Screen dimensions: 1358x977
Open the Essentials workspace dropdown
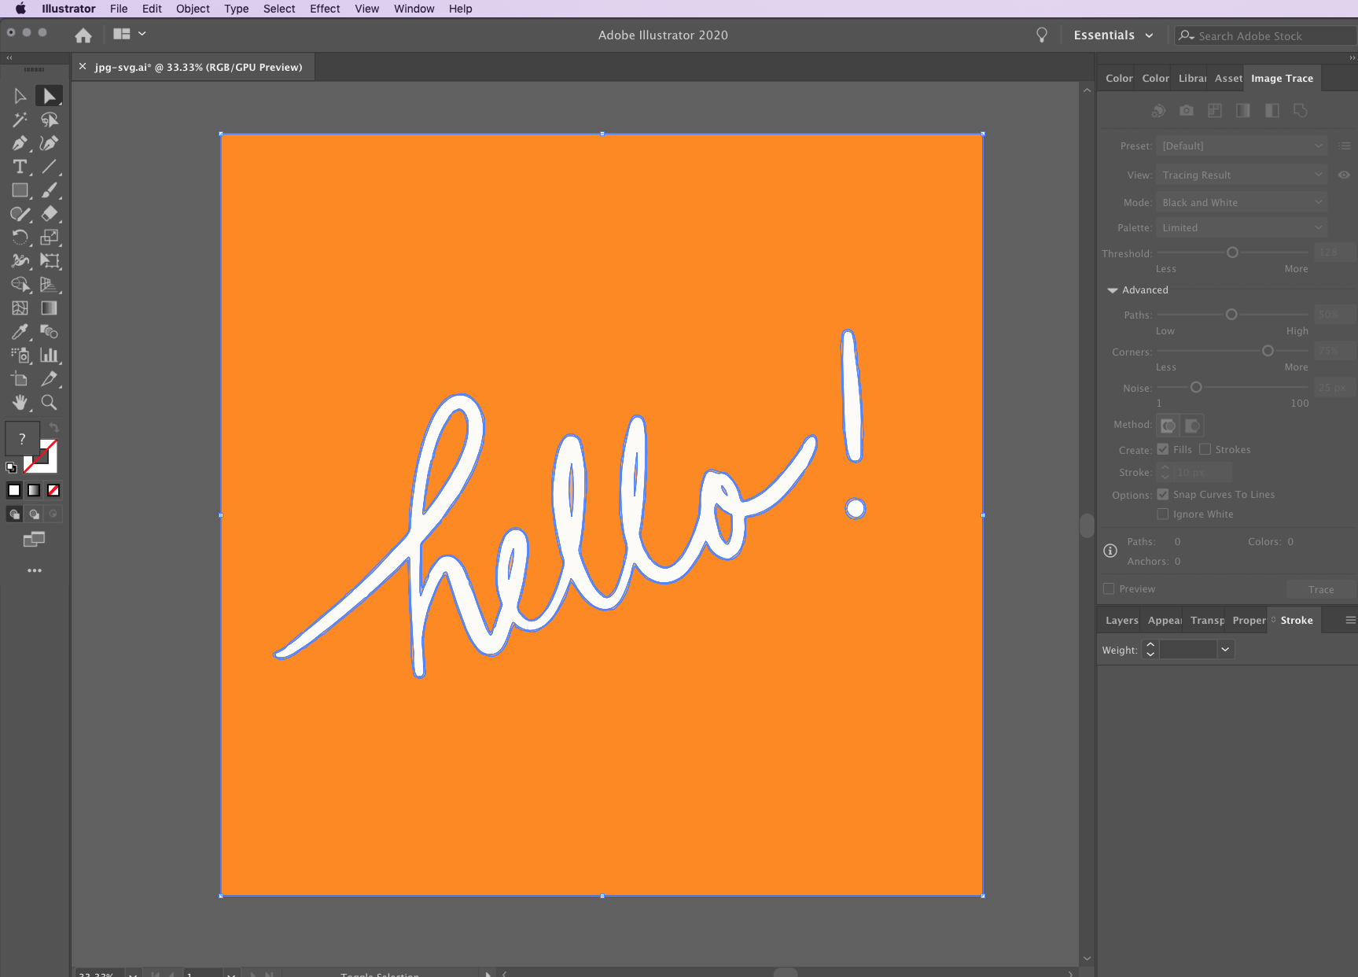coord(1113,35)
